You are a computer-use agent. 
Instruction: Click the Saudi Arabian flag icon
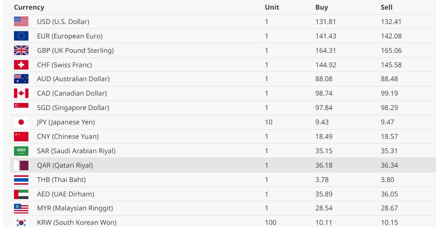pos(21,151)
